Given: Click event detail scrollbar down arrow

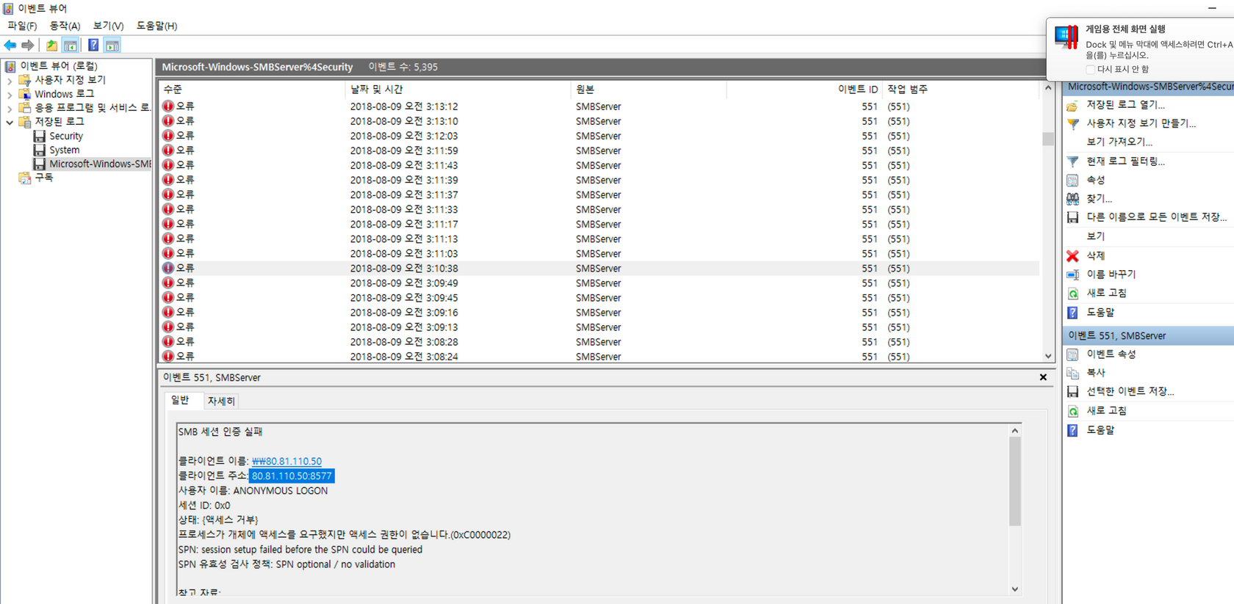Looking at the screenshot, I should (x=1015, y=589).
